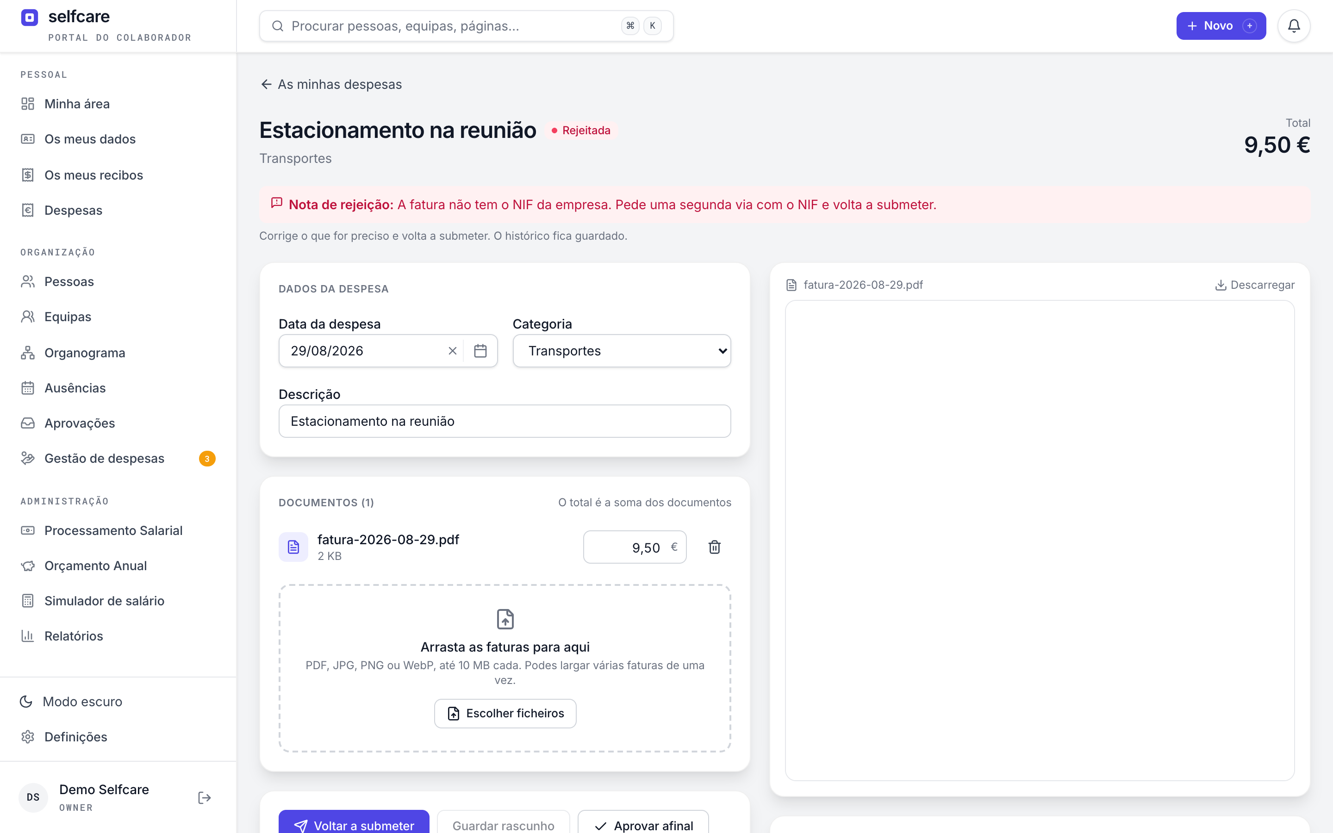Focus the search field Procurar pessoas, equipas, páginas
This screenshot has width=1333, height=833.
[466, 26]
